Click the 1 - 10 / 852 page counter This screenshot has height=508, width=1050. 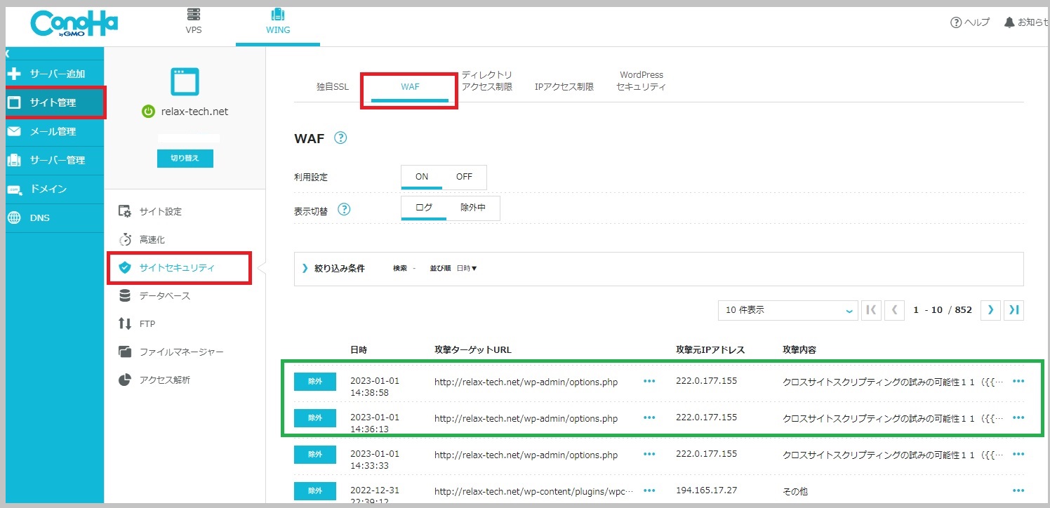943,310
